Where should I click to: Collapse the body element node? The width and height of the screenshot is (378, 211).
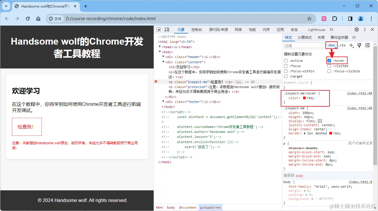[x=160, y=52]
